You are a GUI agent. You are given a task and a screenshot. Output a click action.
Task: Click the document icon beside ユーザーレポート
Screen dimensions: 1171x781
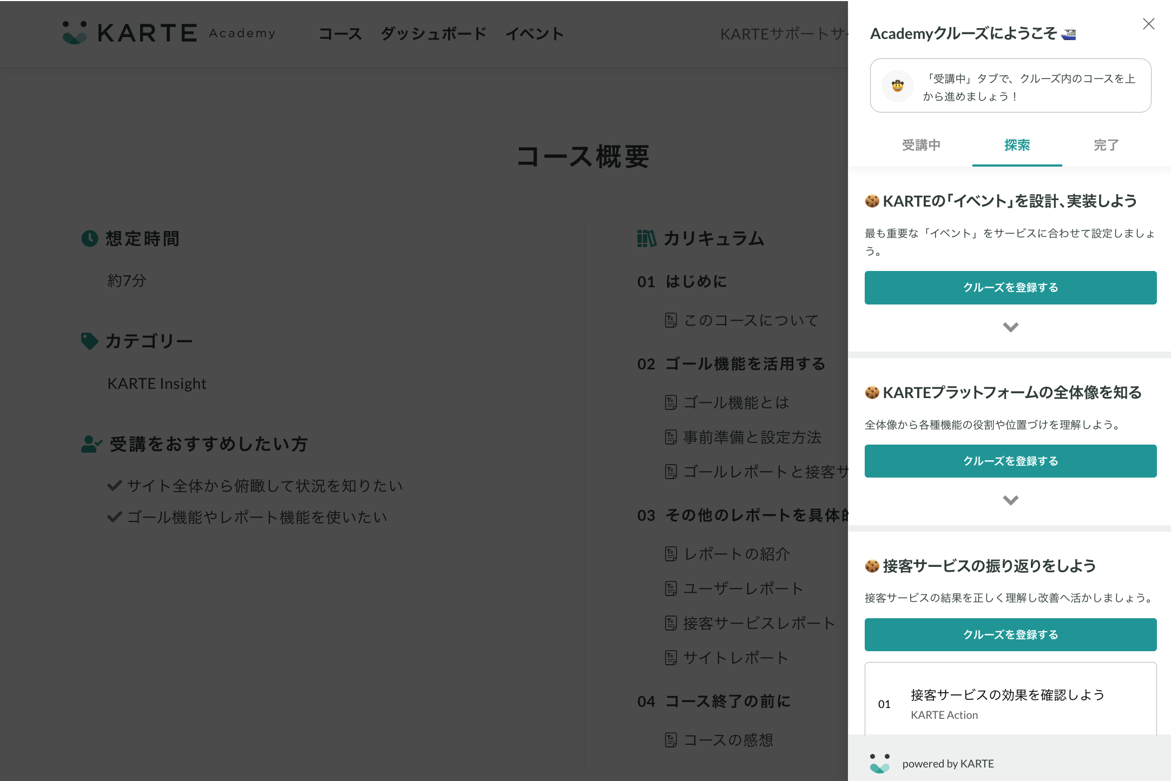tap(671, 588)
